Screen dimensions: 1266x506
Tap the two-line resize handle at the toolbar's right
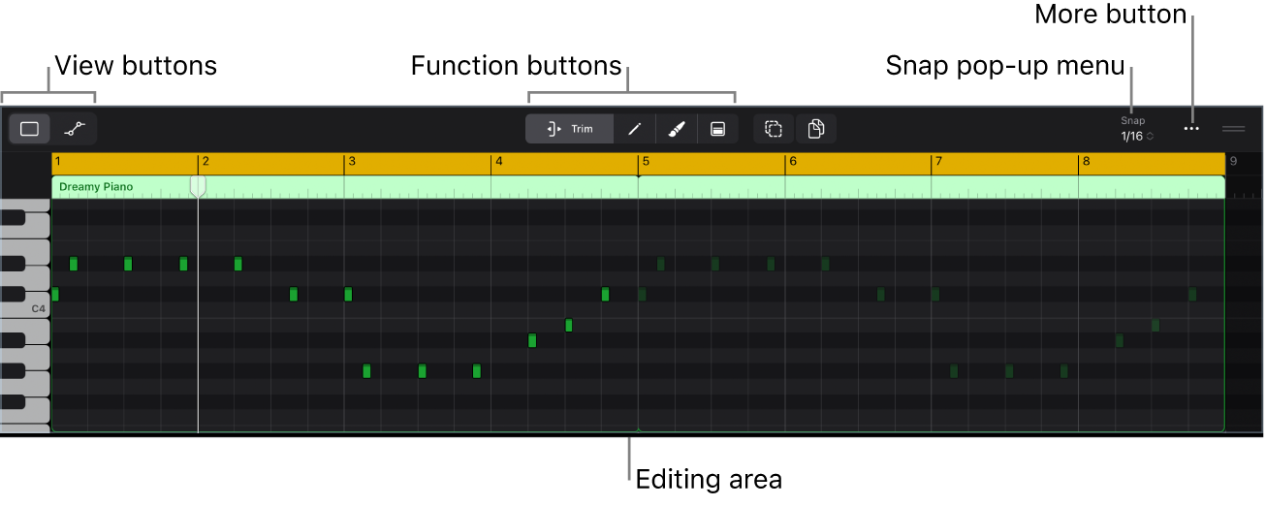click(1233, 129)
